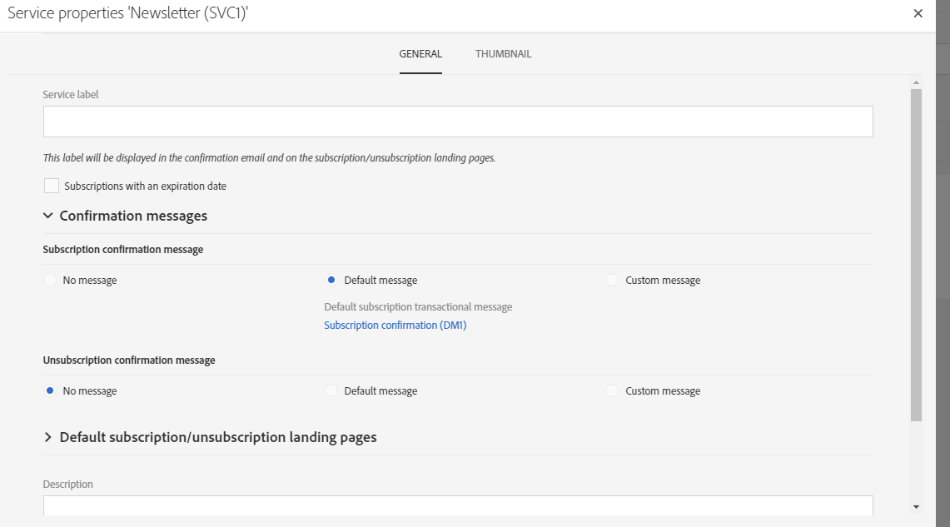Expand Default subscription/unsubscription landing pages chevron
Image resolution: width=950 pixels, height=527 pixels.
pos(47,438)
